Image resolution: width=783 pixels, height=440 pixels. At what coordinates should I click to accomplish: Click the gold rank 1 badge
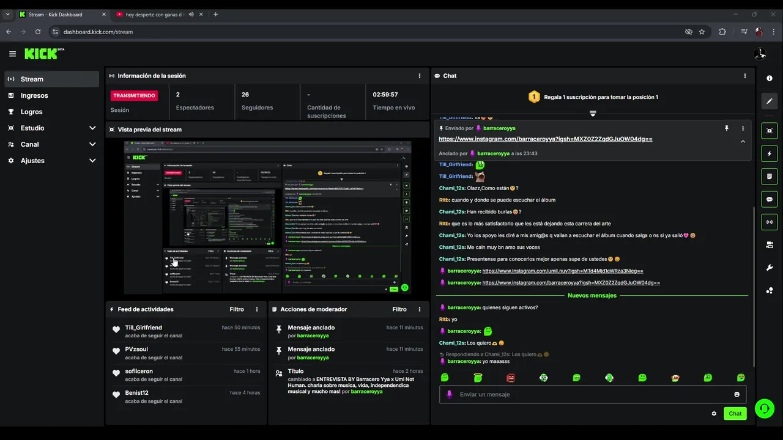(x=534, y=97)
